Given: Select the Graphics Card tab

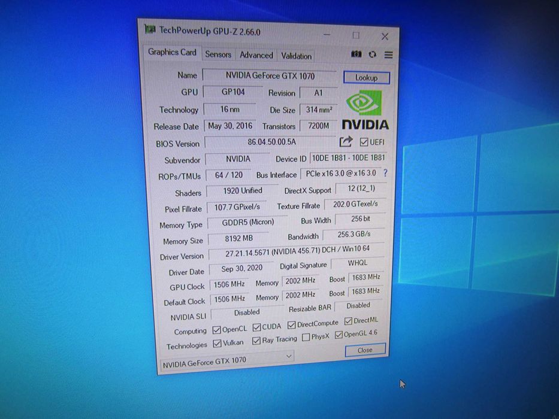Looking at the screenshot, I should pos(172,52).
